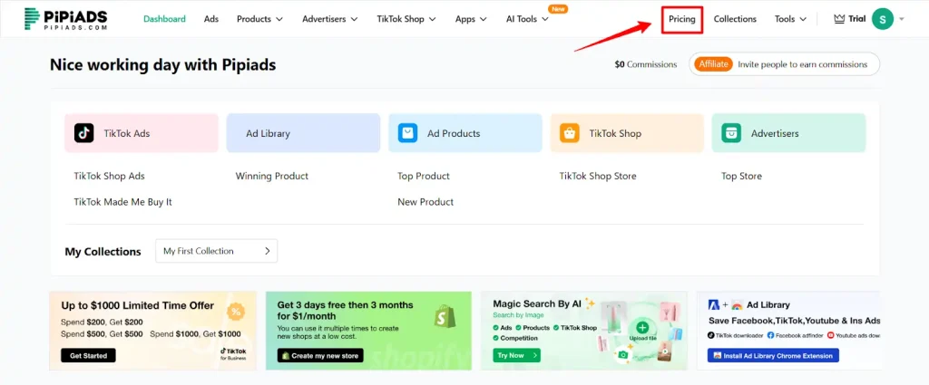The image size is (929, 385).
Task: Expand the Apps dropdown menu
Action: click(471, 19)
